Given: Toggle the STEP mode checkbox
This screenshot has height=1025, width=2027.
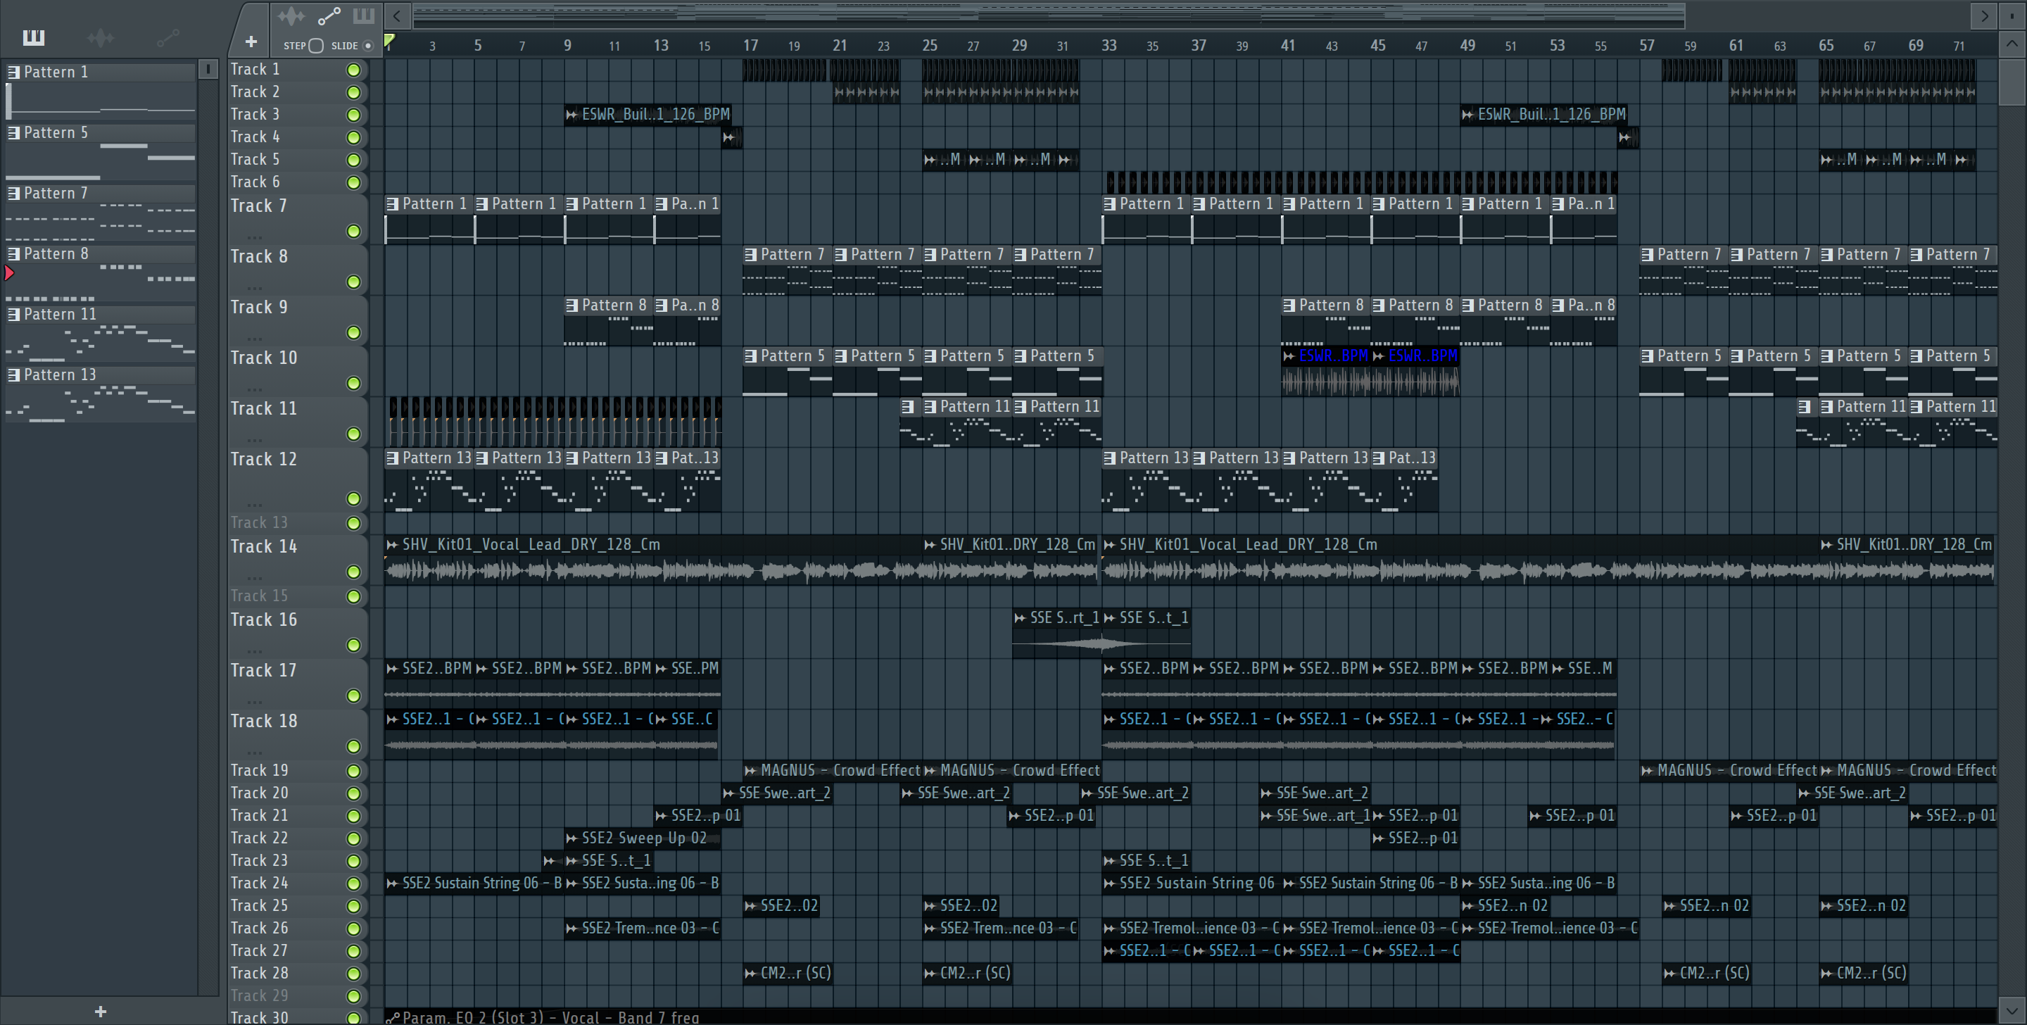Looking at the screenshot, I should (316, 46).
